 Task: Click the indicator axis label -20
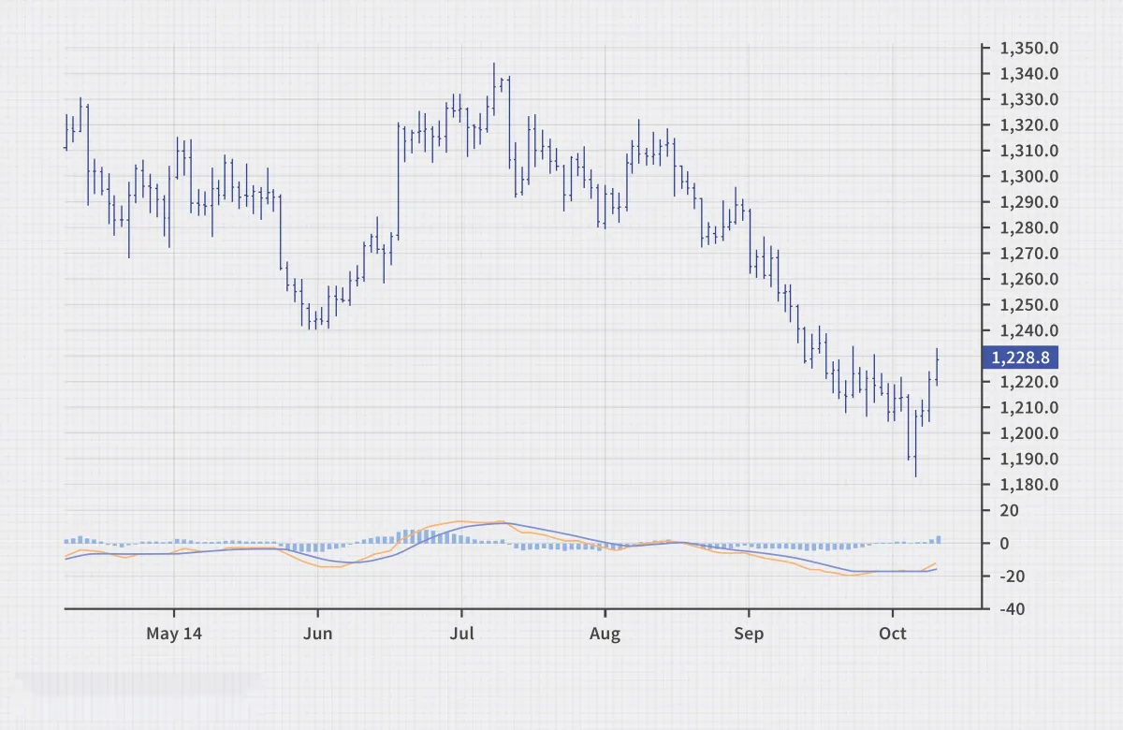pos(1013,577)
